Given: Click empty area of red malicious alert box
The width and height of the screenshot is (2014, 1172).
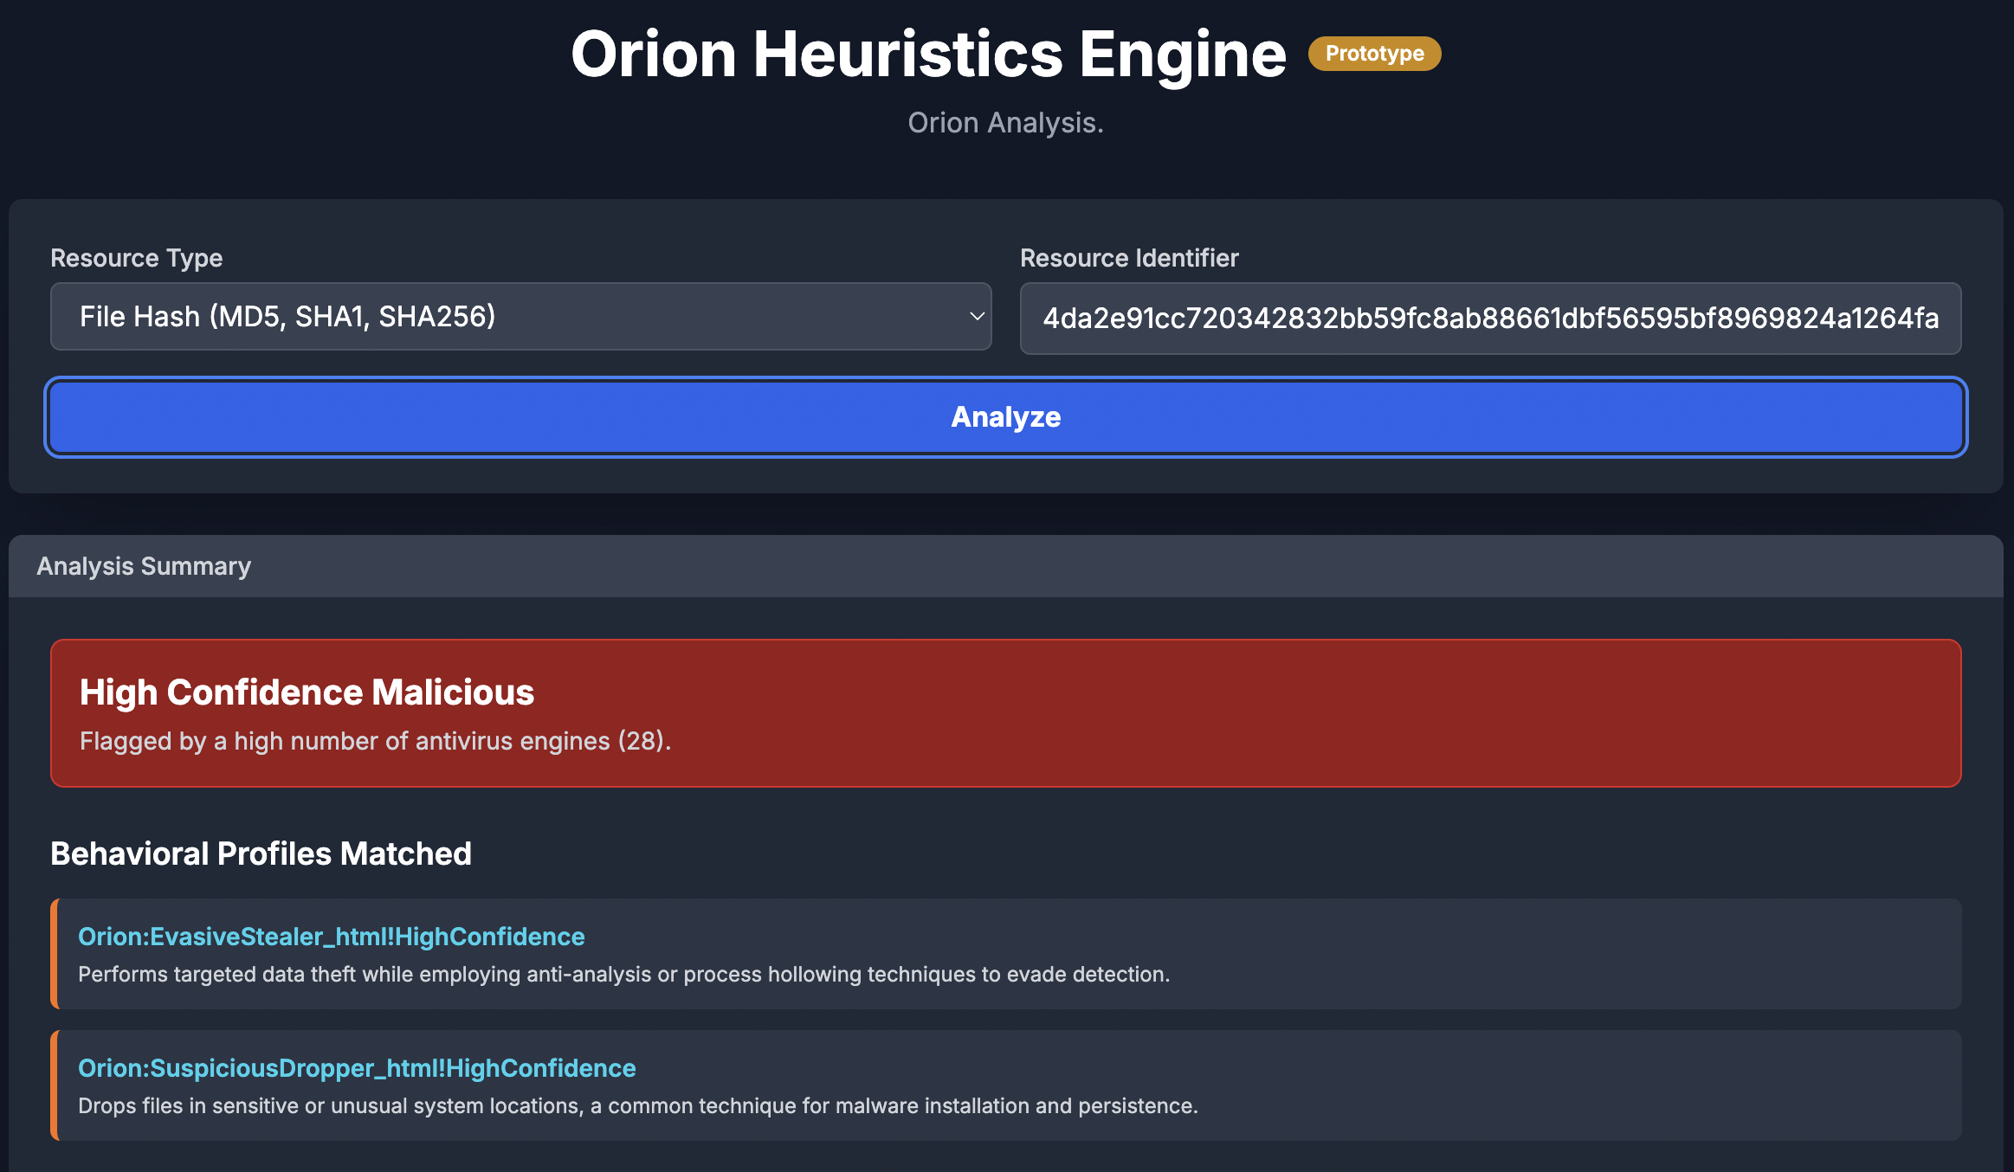Looking at the screenshot, I should tap(1299, 713).
